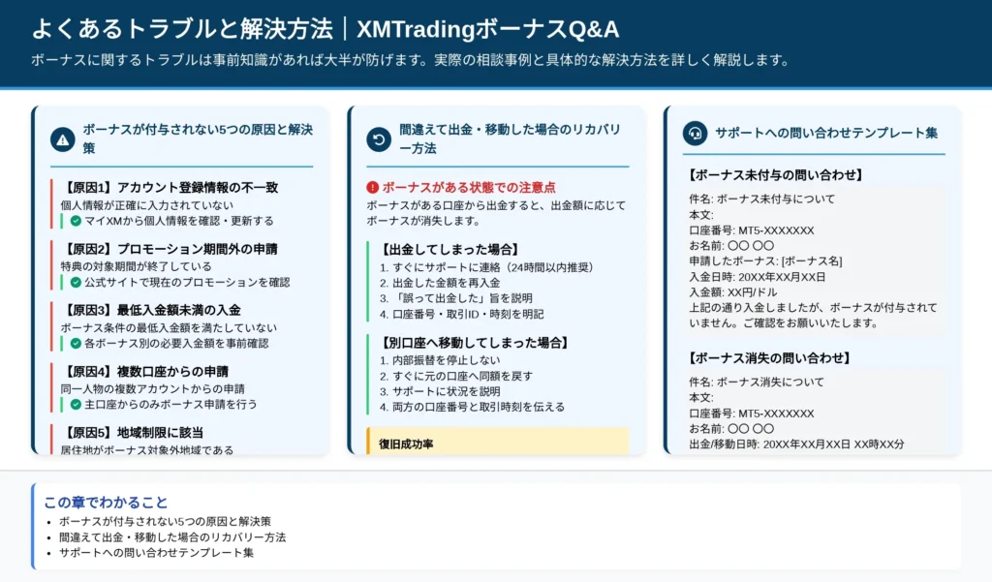Click the green check icon beside 各ボーナス別の必要入金額を事前確認

click(x=76, y=344)
